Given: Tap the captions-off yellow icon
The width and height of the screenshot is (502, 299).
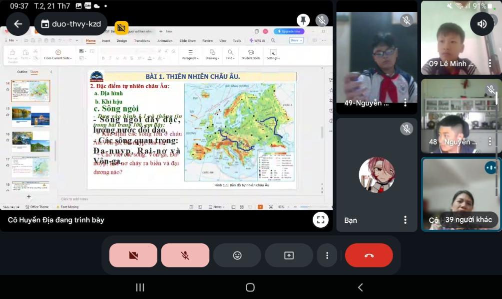Looking at the screenshot, I should 121,28.
